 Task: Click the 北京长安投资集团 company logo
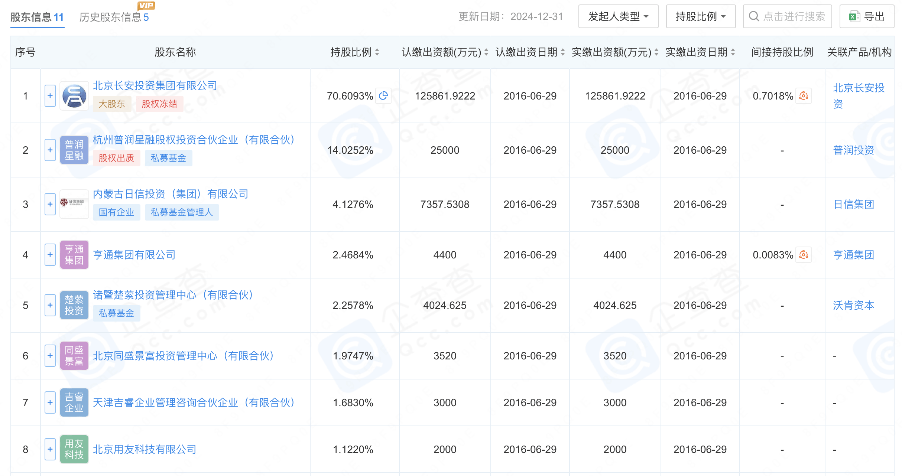point(74,96)
